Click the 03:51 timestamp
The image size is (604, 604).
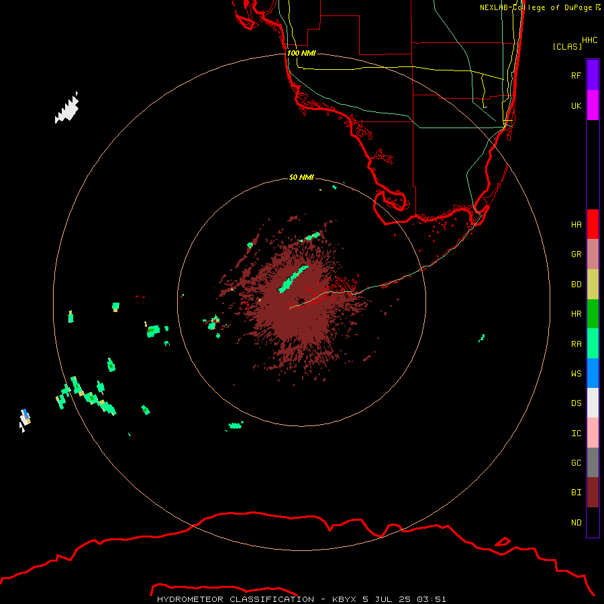[431, 599]
